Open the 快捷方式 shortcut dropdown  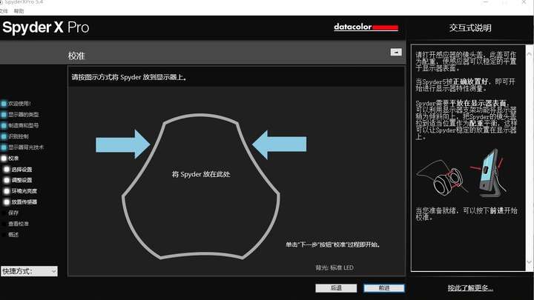[29, 271]
